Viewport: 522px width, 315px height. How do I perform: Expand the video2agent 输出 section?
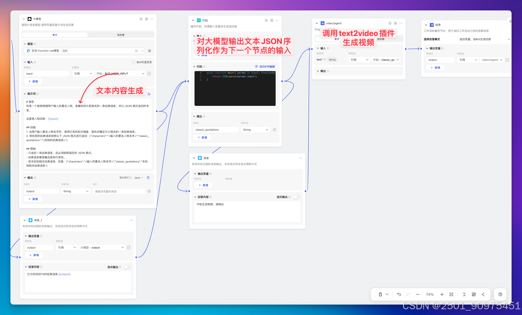tap(318, 71)
